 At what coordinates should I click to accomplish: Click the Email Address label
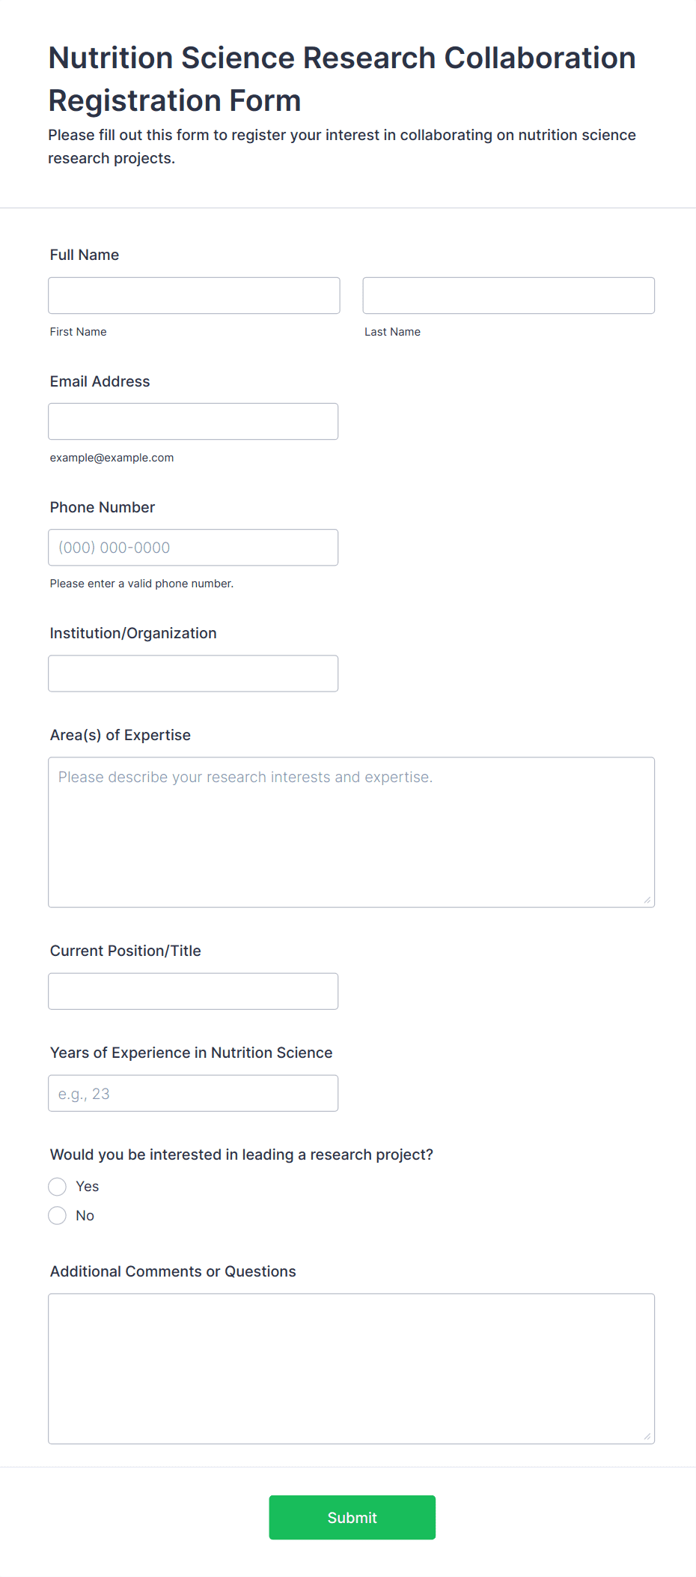[100, 381]
